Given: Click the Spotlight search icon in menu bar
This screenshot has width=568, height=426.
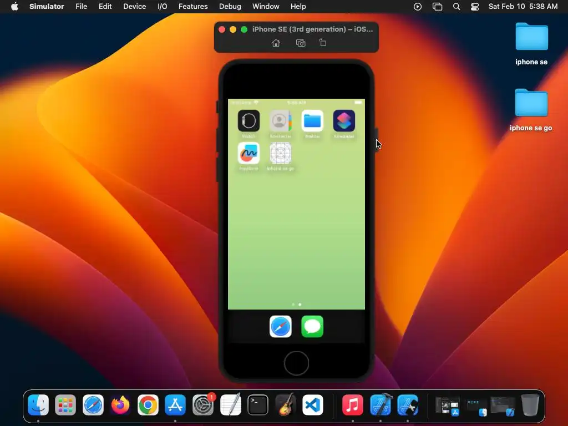Looking at the screenshot, I should (457, 7).
